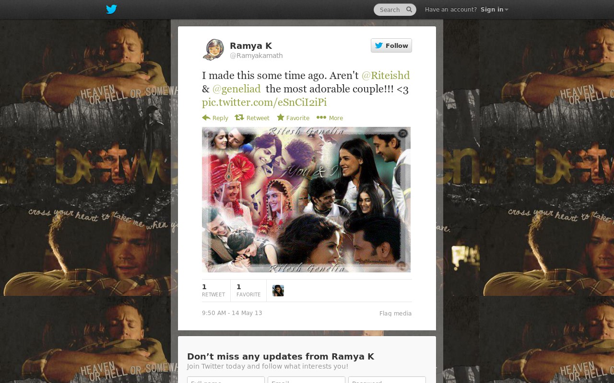Open the Twitter bird home logo

click(111, 9)
